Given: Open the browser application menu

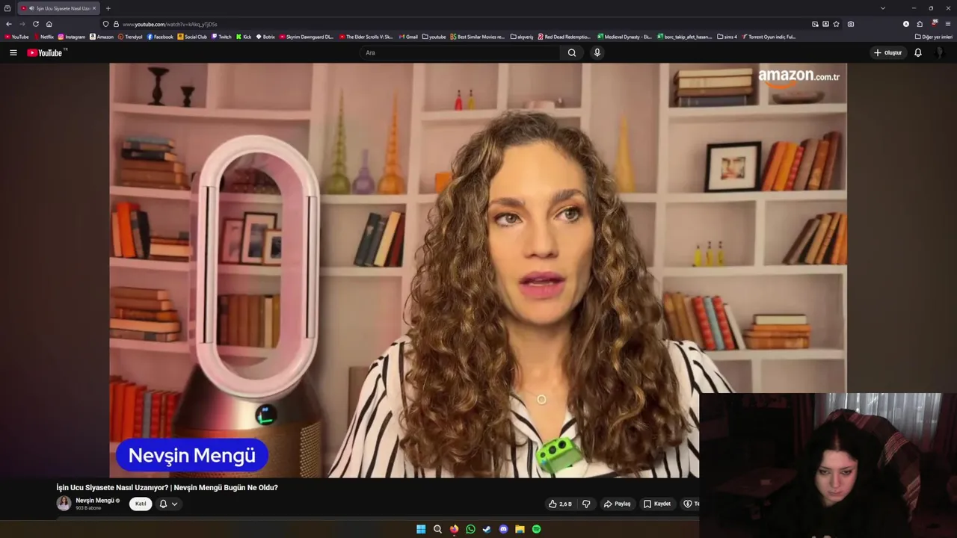Looking at the screenshot, I should [x=948, y=24].
